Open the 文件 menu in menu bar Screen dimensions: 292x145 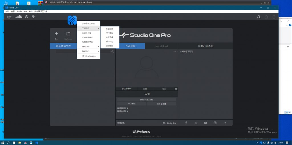pos(7,12)
